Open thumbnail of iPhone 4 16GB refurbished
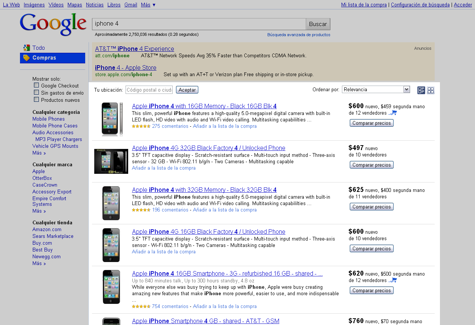 [x=111, y=287]
